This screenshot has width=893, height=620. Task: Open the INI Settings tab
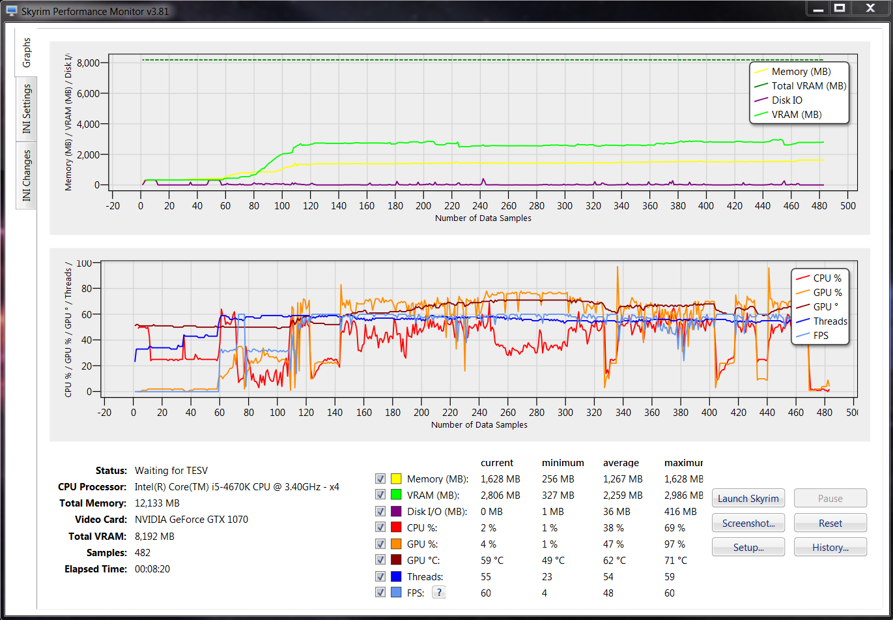(x=26, y=109)
